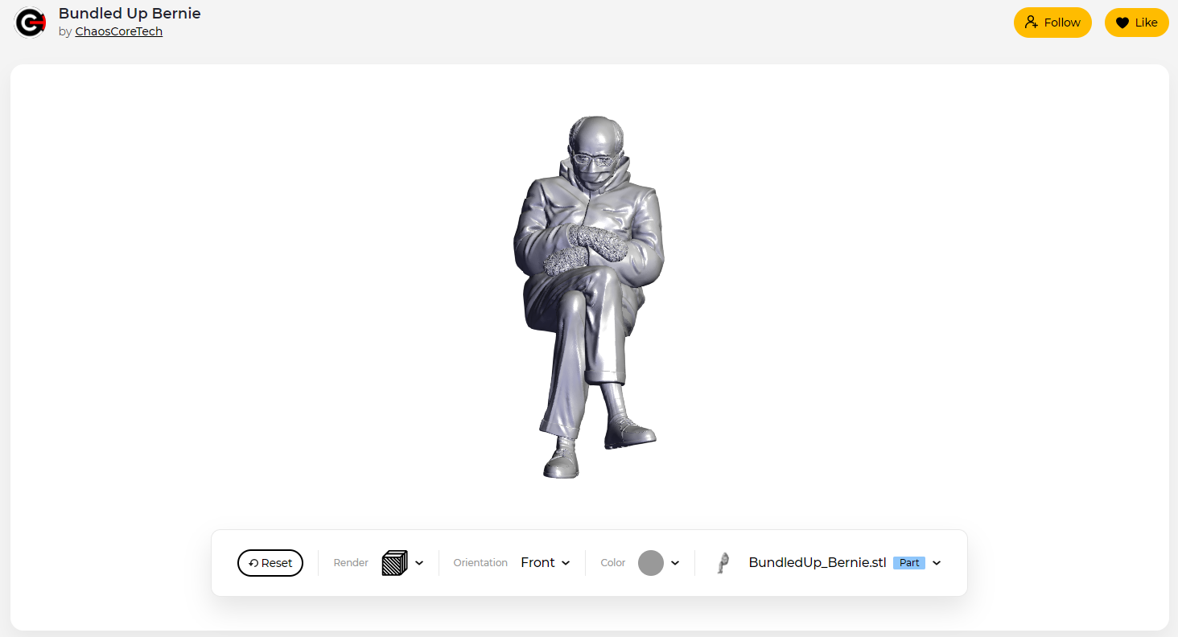Click the Like button
This screenshot has width=1178, height=637.
[x=1136, y=23]
